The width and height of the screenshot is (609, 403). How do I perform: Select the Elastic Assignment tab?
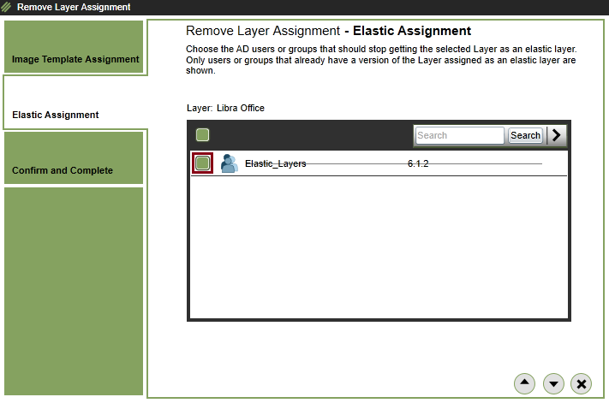(55, 115)
